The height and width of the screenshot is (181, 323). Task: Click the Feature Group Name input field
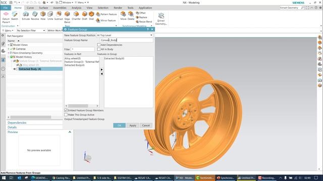(x=127, y=40)
